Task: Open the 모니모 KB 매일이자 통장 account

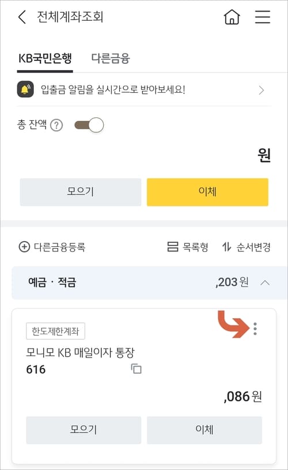Action: click(80, 353)
